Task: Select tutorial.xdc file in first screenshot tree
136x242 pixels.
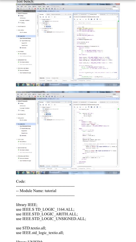Action: tap(48, 27)
